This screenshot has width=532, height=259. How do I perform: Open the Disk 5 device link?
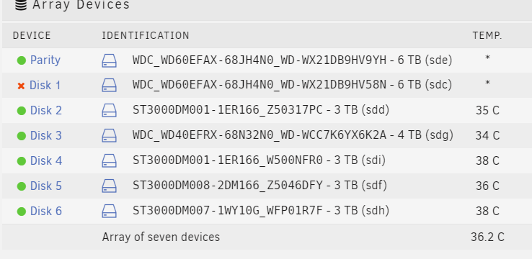coord(46,186)
